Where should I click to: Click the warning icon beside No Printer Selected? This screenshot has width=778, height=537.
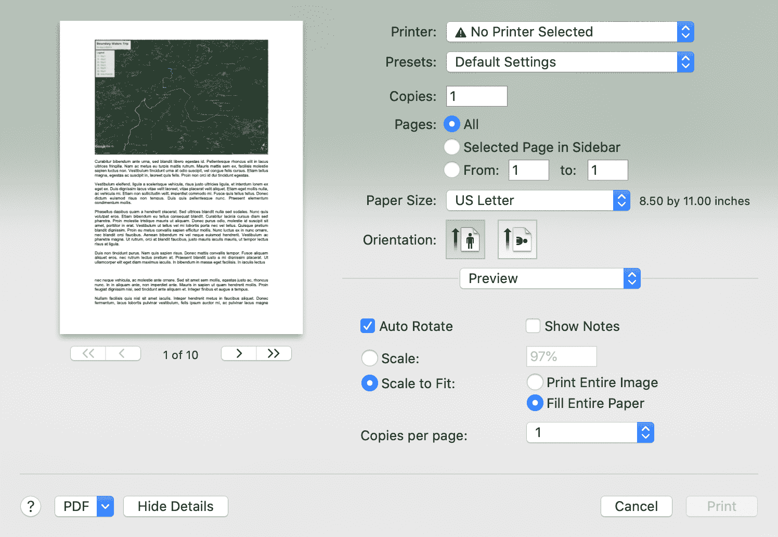[x=460, y=32]
